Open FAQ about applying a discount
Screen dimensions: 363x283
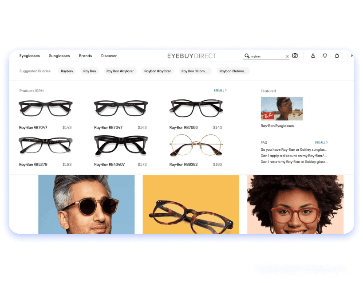pos(294,156)
